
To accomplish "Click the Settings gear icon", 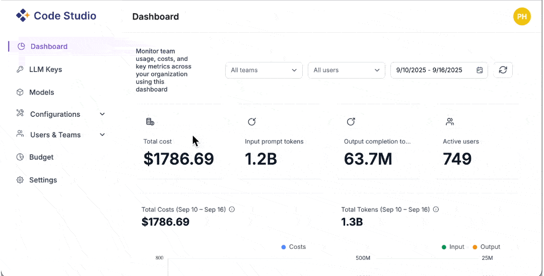I will pyautogui.click(x=20, y=180).
